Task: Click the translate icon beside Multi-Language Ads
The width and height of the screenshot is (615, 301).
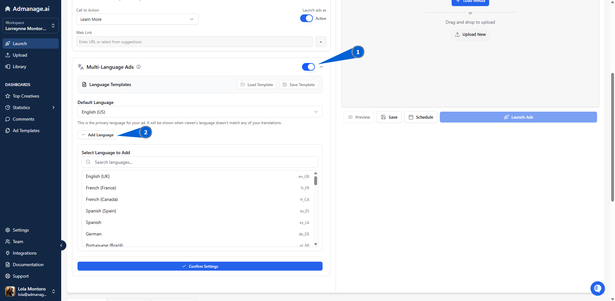Action: pos(81,67)
